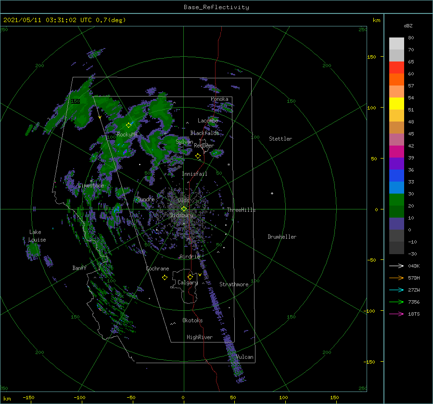Click the asterisk marker east of Innisfail

coord(229,165)
